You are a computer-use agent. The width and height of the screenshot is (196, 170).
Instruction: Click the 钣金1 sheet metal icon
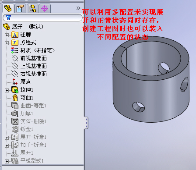[15, 129]
